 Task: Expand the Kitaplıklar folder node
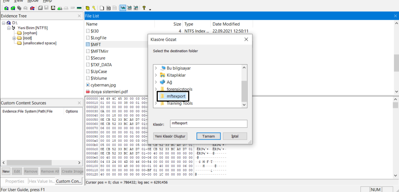click(156, 75)
